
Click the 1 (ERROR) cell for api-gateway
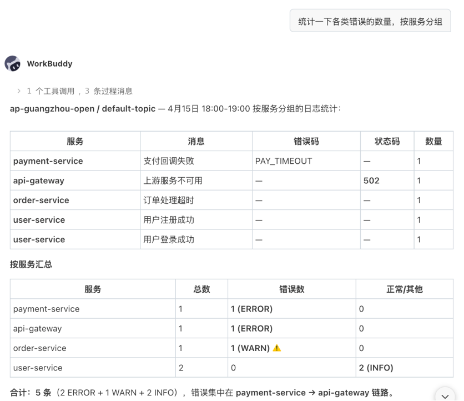[x=292, y=328]
